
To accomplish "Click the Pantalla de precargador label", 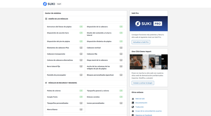I will pyautogui.click(x=57, y=75).
